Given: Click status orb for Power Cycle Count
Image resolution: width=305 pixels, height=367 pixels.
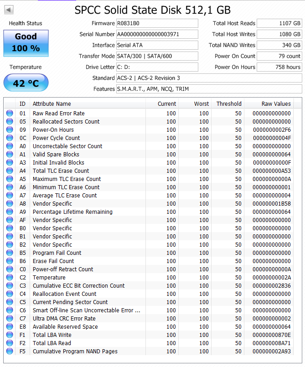Looking at the screenshot, I should click(10, 138).
